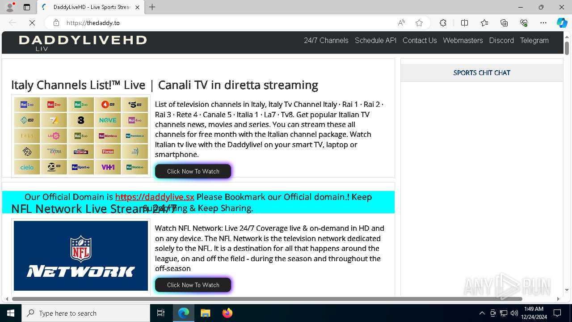
Task: Open the Collections icon
Action: tap(504, 23)
